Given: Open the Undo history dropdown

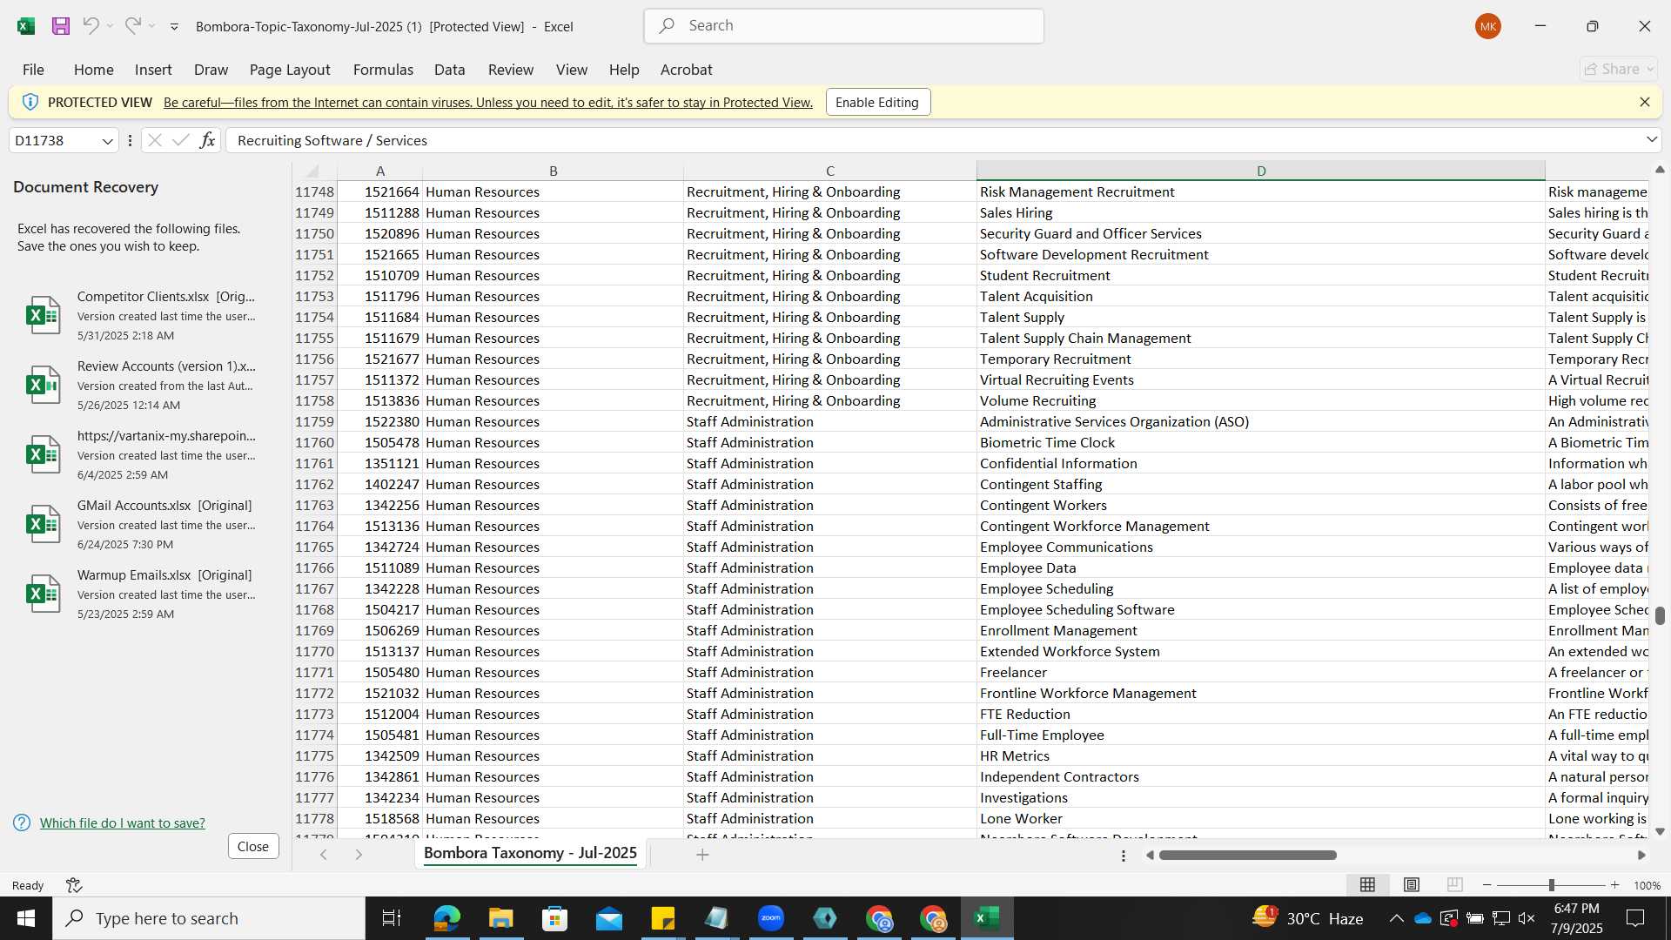Looking at the screenshot, I should (111, 26).
